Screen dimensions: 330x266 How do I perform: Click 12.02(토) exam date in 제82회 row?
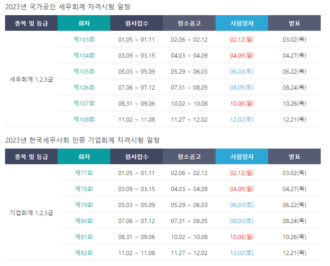coord(242,253)
